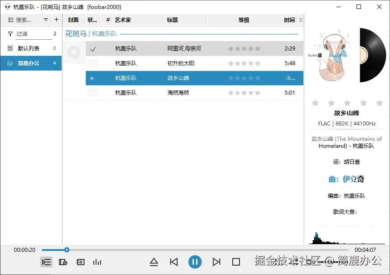Rate 故乡山峰 five stars in the right panel
The height and width of the screenshot is (275, 390).
380,103
